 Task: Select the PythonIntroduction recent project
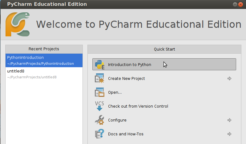[44, 60]
